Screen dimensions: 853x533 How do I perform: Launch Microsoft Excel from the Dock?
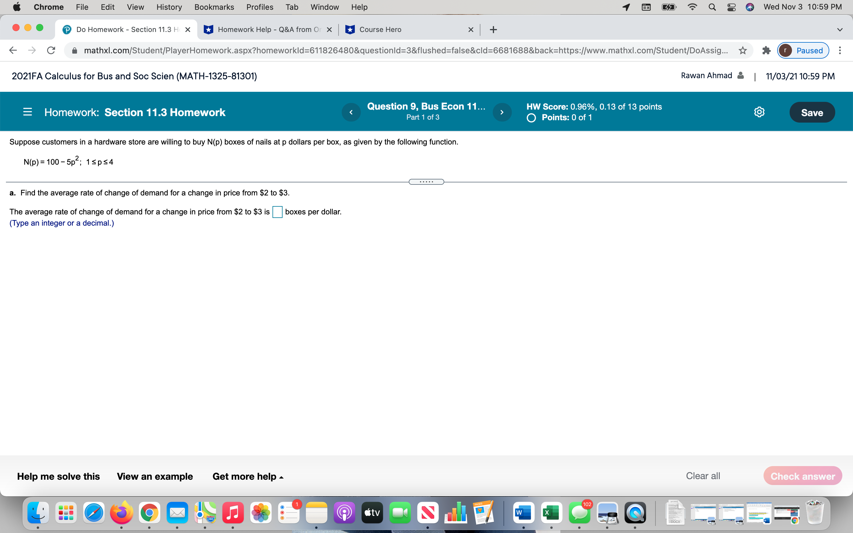pos(551,513)
